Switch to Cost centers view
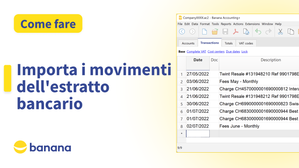Screen dimensions: 299x168 click(216, 51)
